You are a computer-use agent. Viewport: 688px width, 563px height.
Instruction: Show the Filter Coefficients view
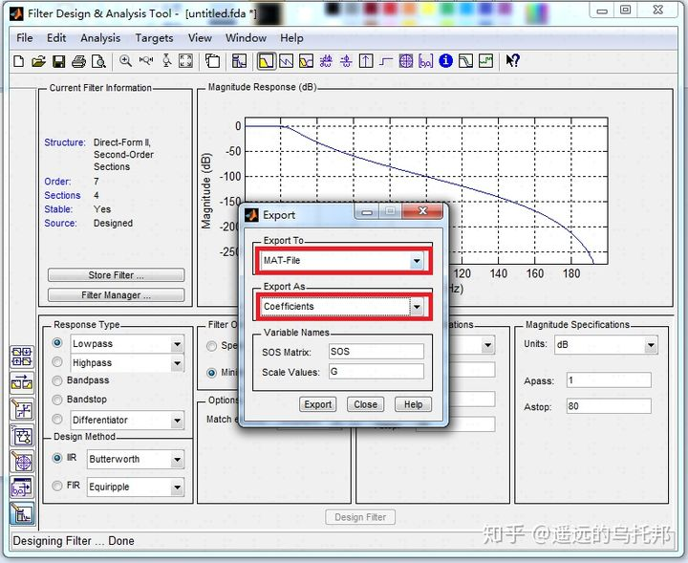pyautogui.click(x=425, y=61)
